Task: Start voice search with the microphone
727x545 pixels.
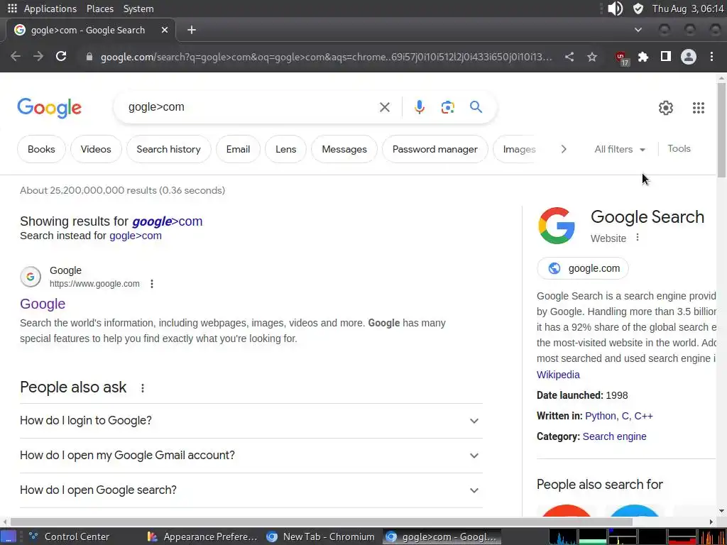Action: [419, 107]
